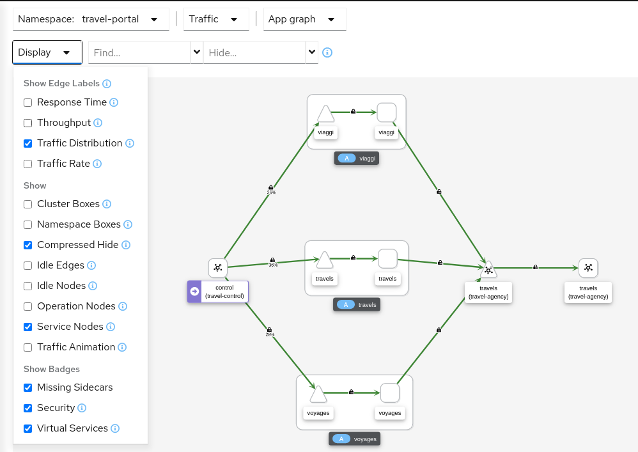This screenshot has height=452, width=638.
Task: Click the info icon beside the Hide field
Action: click(327, 52)
